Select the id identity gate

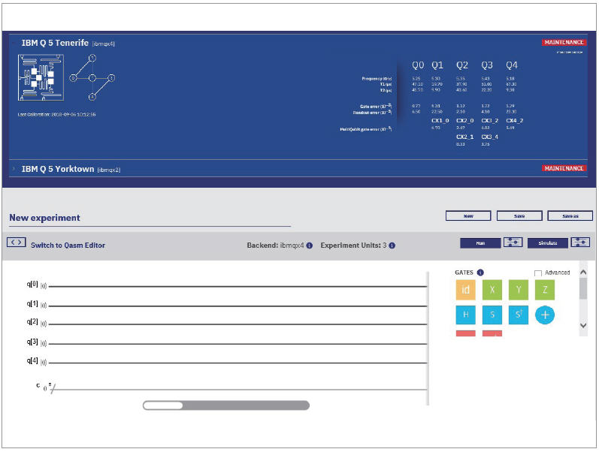(x=465, y=290)
